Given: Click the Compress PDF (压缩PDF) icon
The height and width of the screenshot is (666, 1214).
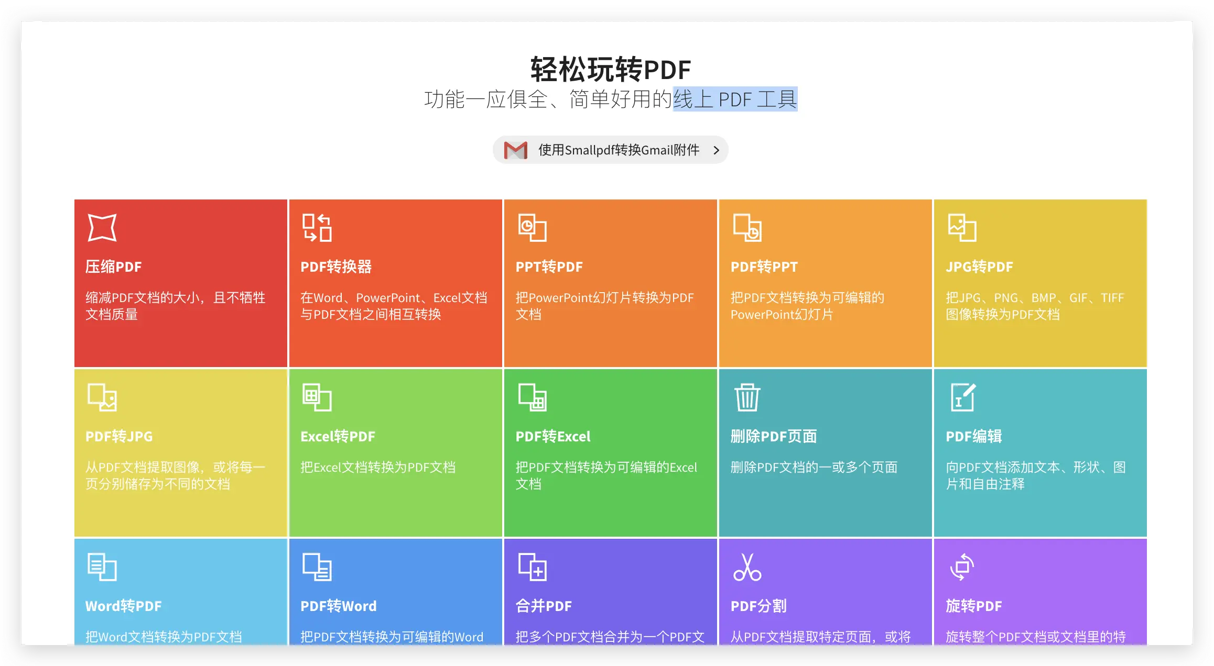Looking at the screenshot, I should (102, 228).
